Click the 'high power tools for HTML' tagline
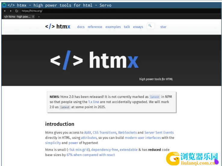The image size is (222, 166). (156, 79)
